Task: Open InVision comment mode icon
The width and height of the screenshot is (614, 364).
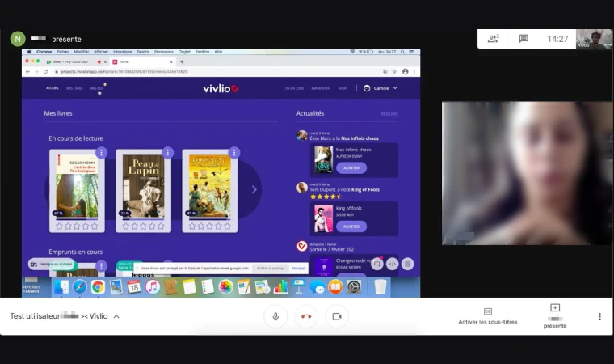Action: tap(376, 264)
